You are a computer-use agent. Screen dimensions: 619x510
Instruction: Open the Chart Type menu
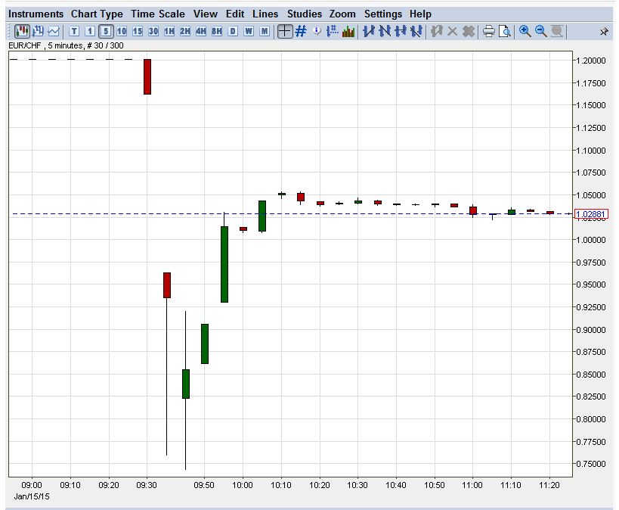[97, 14]
